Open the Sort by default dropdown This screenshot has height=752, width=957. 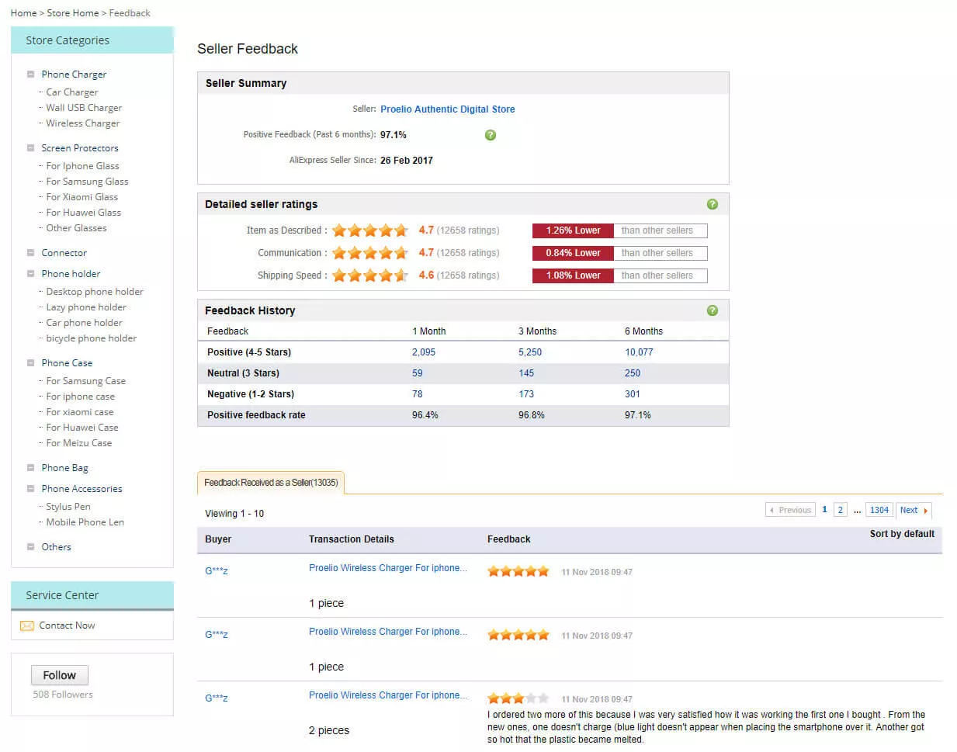click(902, 534)
